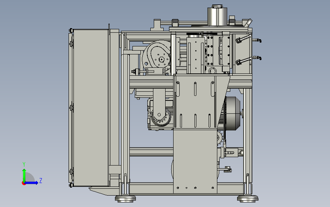Screen dimensions: 330x207
Task: Select the lower pneumatic fitting on the right edge
Action: coord(257,57)
